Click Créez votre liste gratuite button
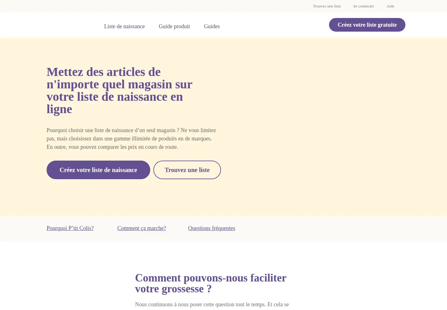The height and width of the screenshot is (310, 447). (367, 25)
